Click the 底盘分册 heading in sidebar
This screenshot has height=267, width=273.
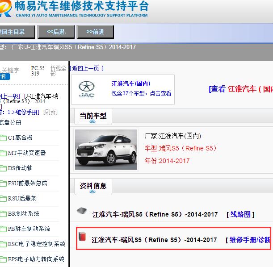10,122
